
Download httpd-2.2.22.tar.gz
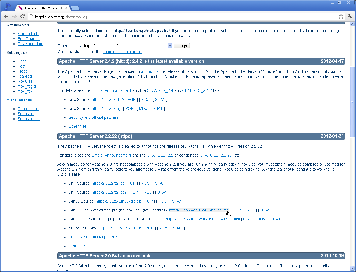point(108,183)
